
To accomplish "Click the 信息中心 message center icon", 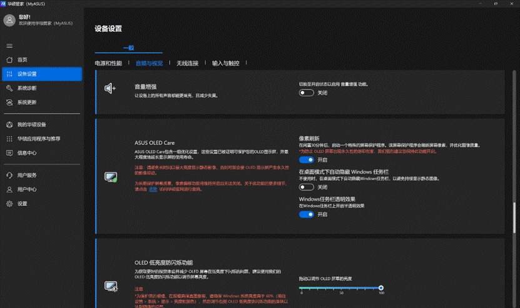I will click(x=9, y=153).
